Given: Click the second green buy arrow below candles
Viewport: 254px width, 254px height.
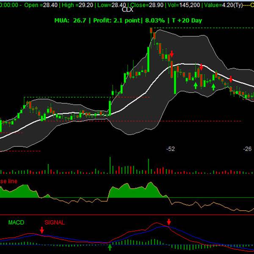Looking at the screenshot, I should 213,87.
